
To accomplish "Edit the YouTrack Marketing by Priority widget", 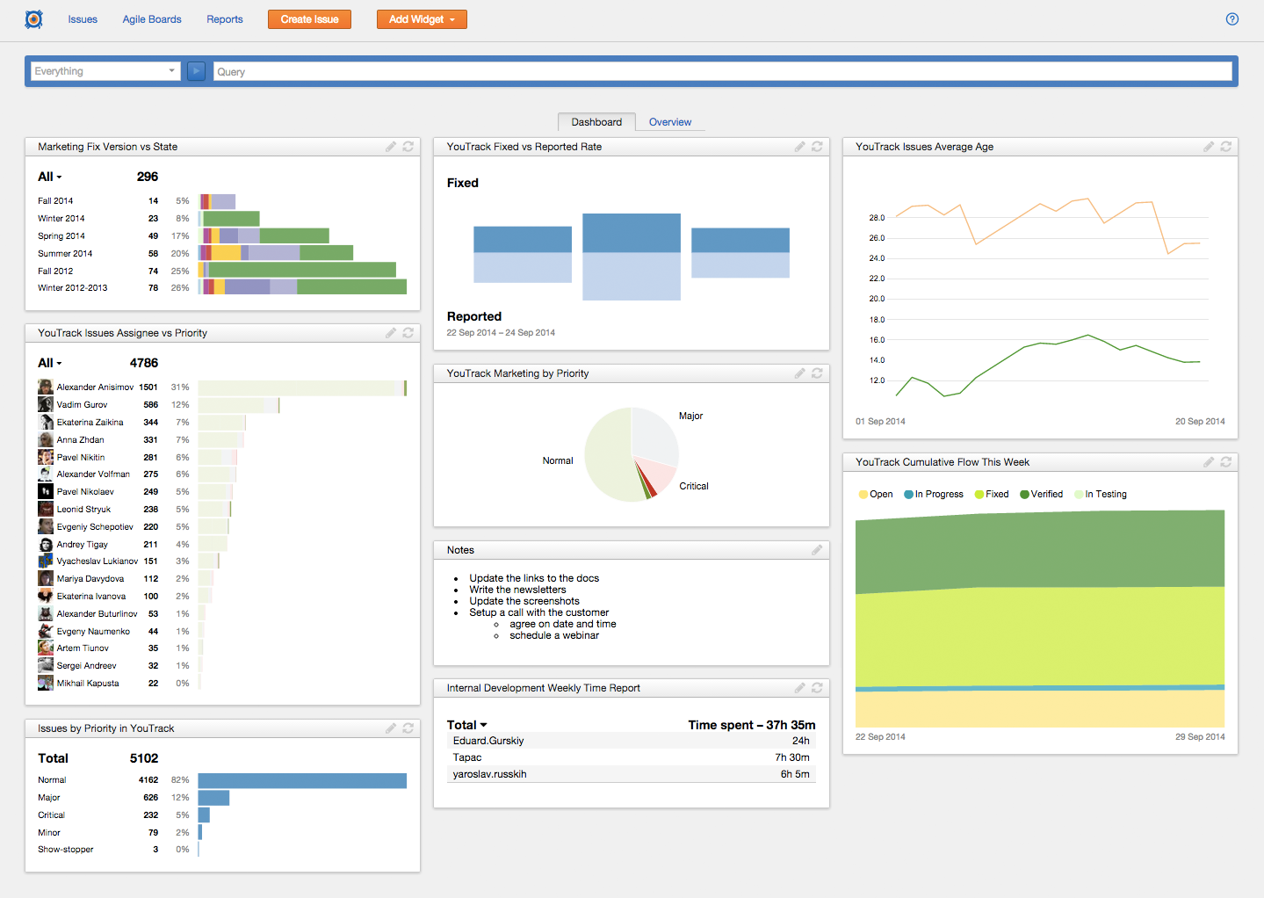I will coord(800,373).
